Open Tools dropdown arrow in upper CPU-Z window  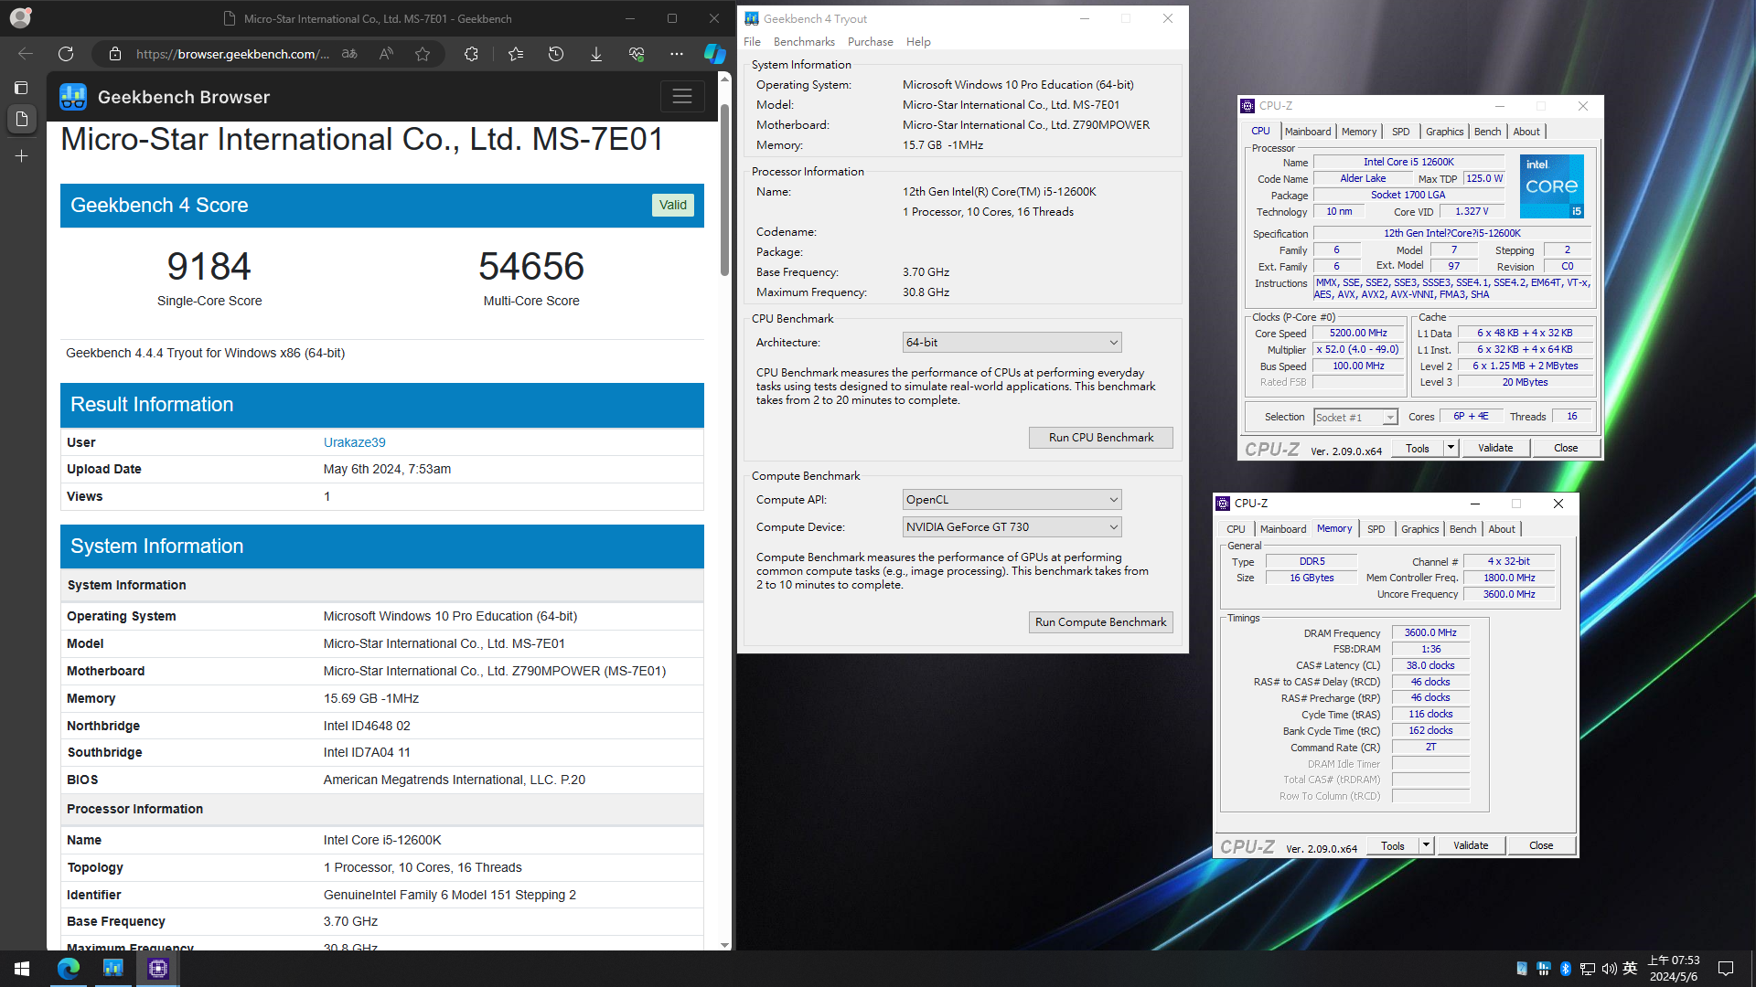click(x=1451, y=448)
